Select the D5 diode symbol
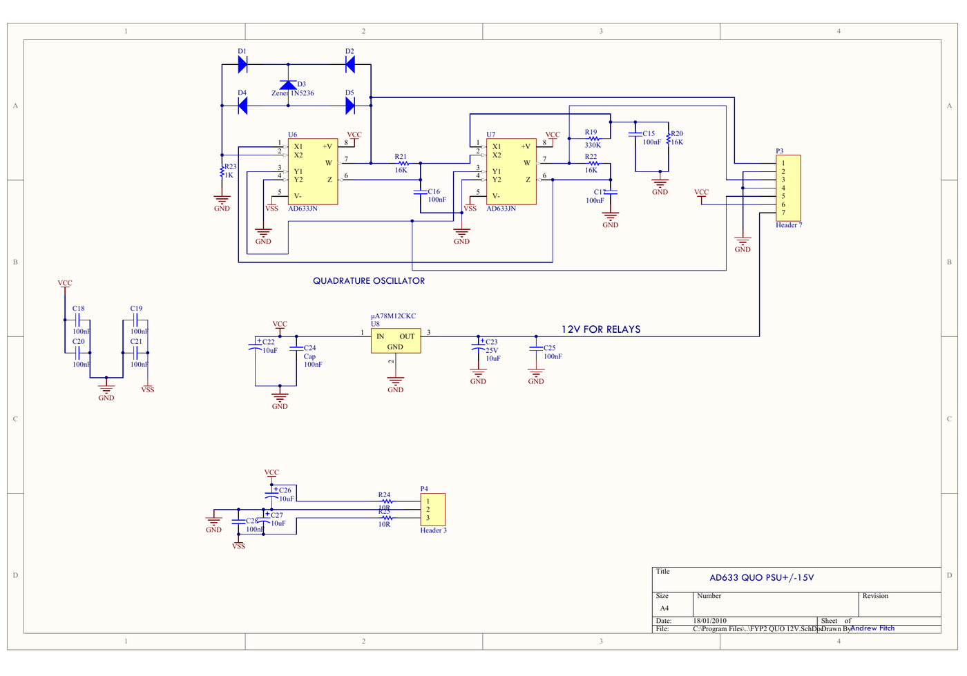Viewport: 967px width, 676px height. coord(350,106)
